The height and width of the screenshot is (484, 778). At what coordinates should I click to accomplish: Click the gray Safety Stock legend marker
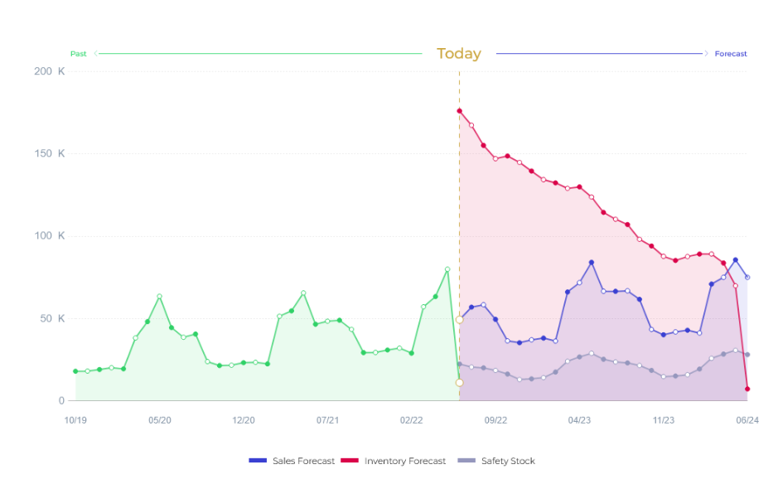coord(466,461)
